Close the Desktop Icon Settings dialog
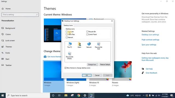 112,21
